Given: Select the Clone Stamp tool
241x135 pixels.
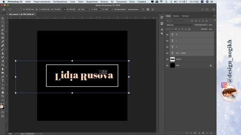Looking at the screenshot, I should [x=3, y=53].
